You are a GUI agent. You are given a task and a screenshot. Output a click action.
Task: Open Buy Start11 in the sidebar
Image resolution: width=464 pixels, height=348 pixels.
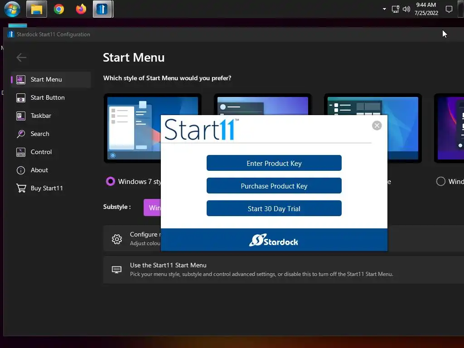click(51, 188)
